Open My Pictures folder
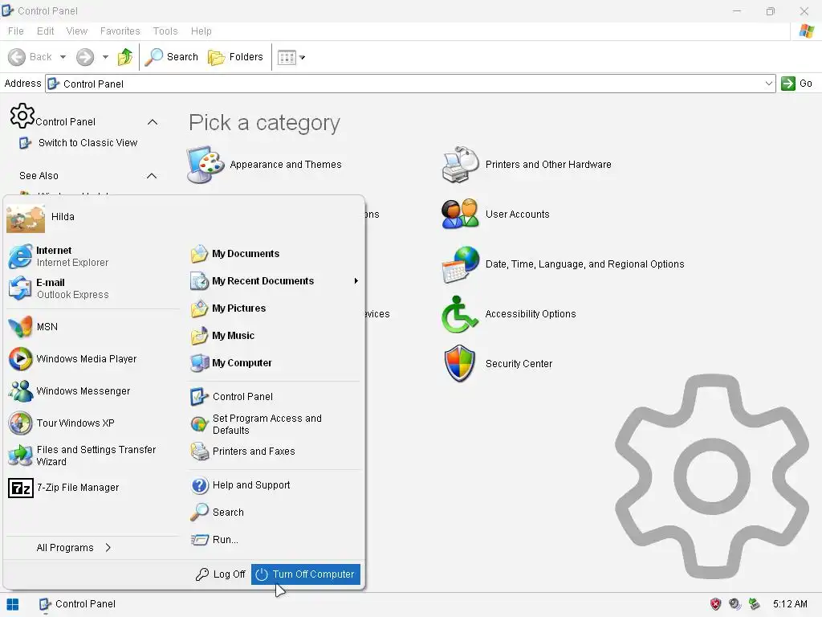 (x=228, y=308)
